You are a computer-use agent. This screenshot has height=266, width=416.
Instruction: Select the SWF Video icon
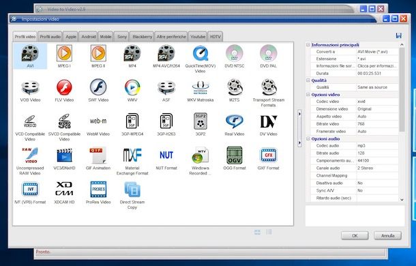coord(98,87)
